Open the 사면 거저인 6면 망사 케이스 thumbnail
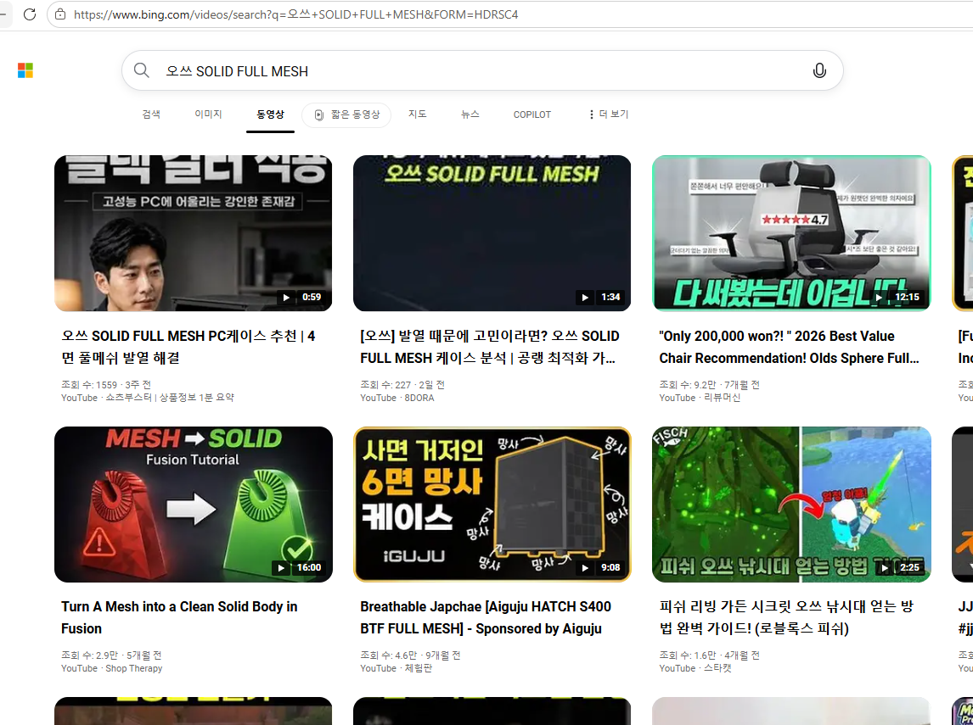The width and height of the screenshot is (973, 725). (492, 505)
